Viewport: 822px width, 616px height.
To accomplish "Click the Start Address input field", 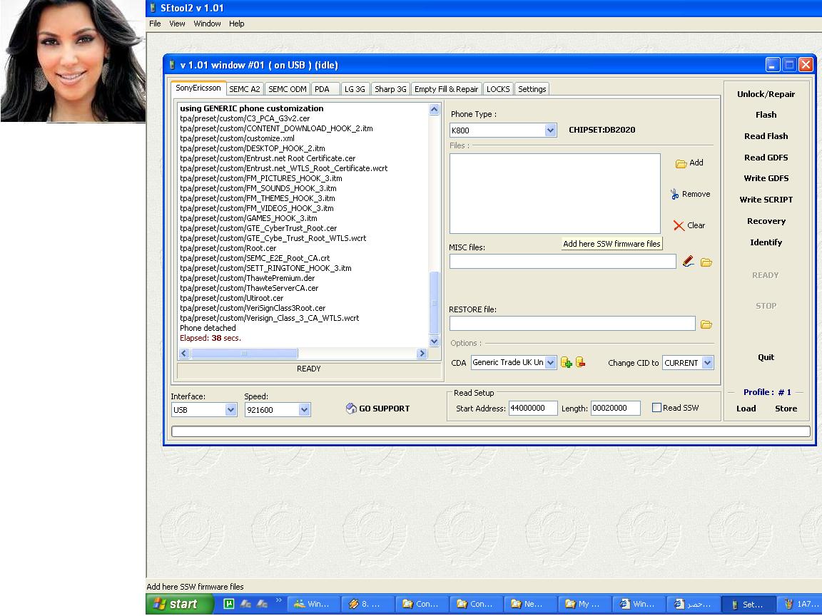I will (532, 408).
